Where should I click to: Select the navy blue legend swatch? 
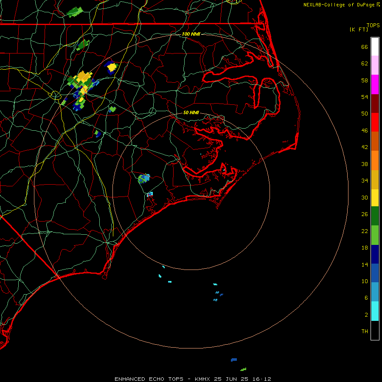[375, 254]
